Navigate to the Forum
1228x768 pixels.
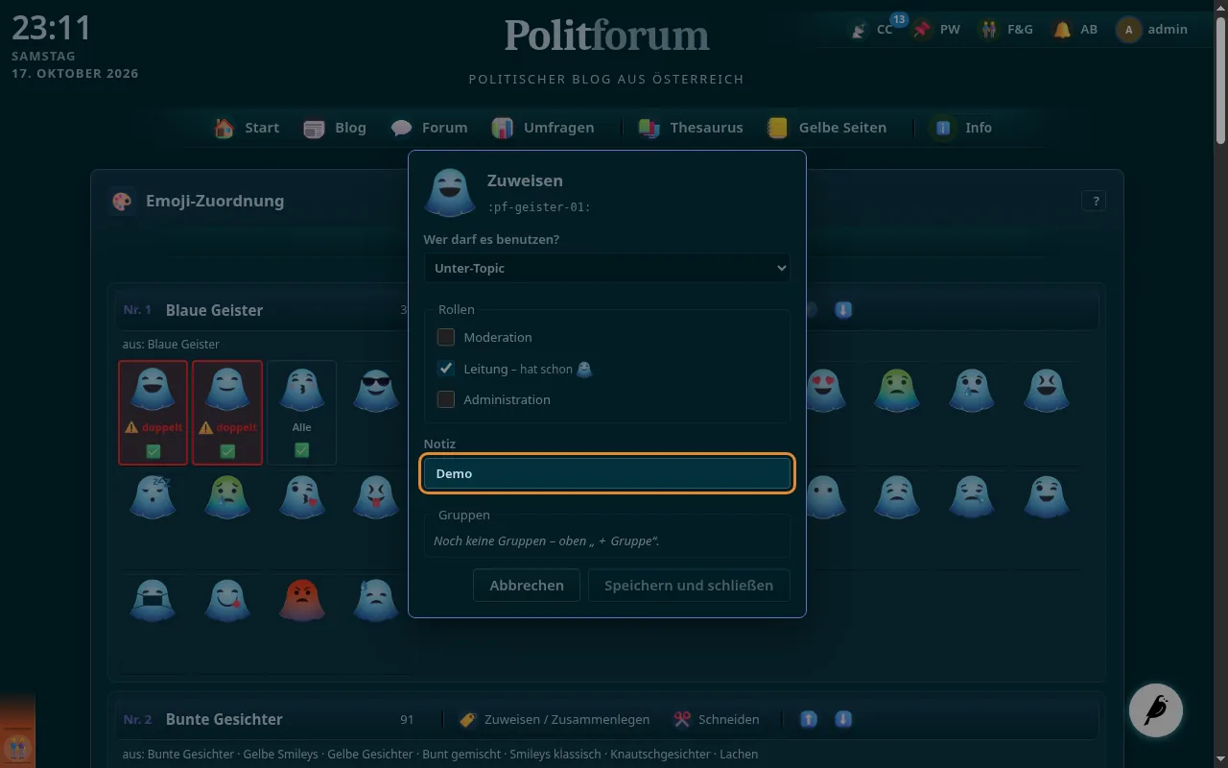[x=429, y=128]
